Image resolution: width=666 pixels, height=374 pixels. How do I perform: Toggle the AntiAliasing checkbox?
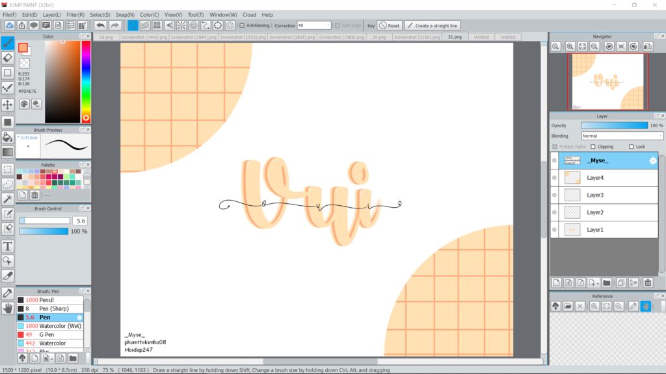pyautogui.click(x=242, y=25)
